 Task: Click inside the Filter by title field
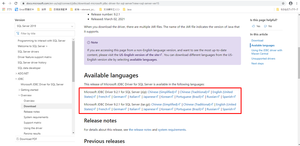coord(45,33)
